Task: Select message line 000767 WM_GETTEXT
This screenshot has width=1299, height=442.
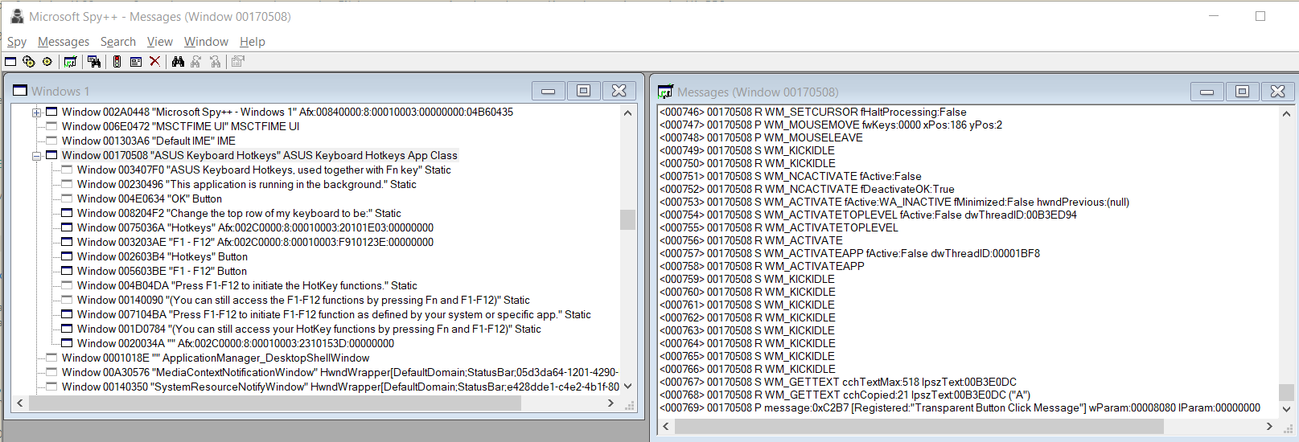Action: pos(837,383)
